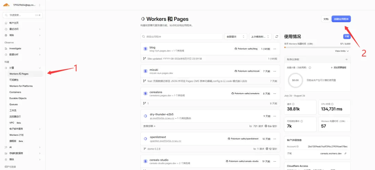Click 查看部署 link
This screenshot has height=170, width=375.
(x=149, y=126)
